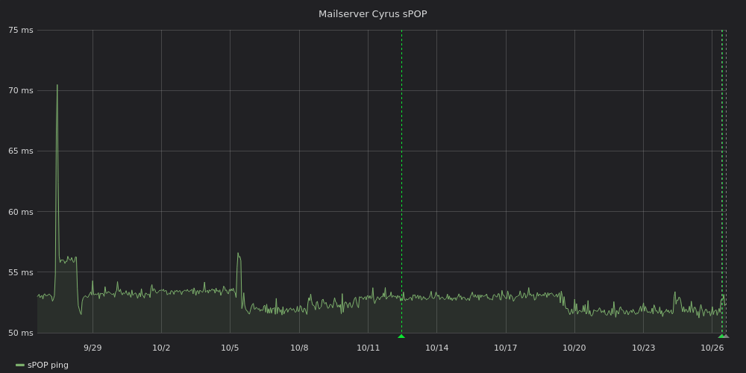The height and width of the screenshot is (373, 746).
Task: Click the green annotation triangle near 10/12
Action: pyautogui.click(x=401, y=336)
